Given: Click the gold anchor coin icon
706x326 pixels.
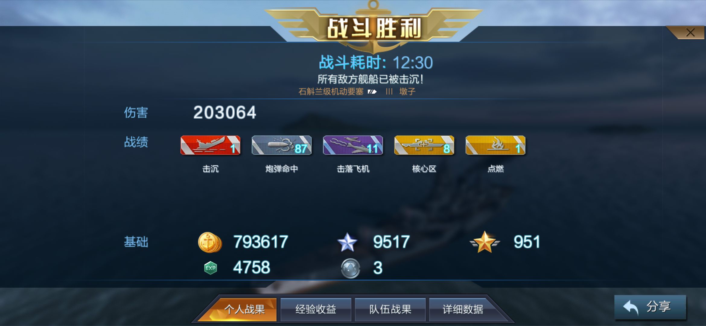Looking at the screenshot, I should click(x=210, y=242).
